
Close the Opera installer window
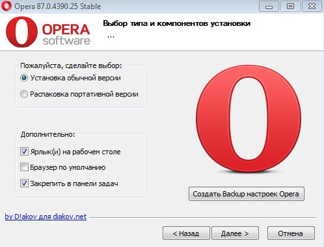pyautogui.click(x=312, y=6)
